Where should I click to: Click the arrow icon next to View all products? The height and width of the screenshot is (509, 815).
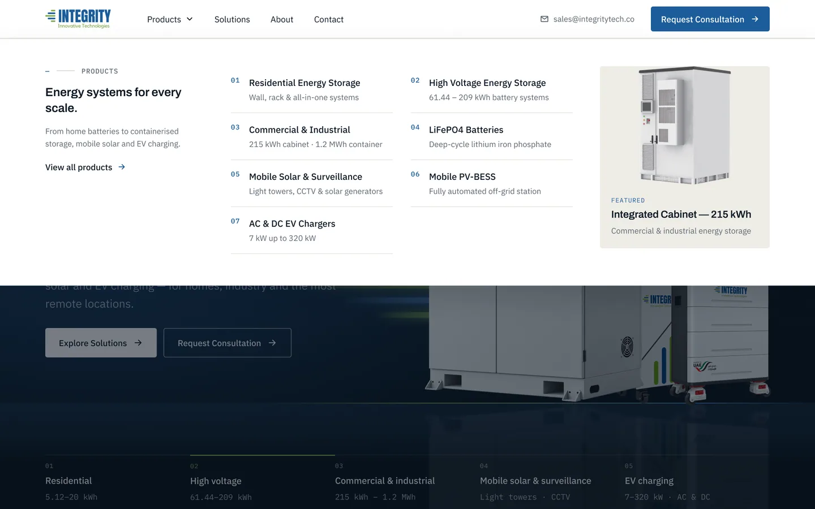point(122,167)
